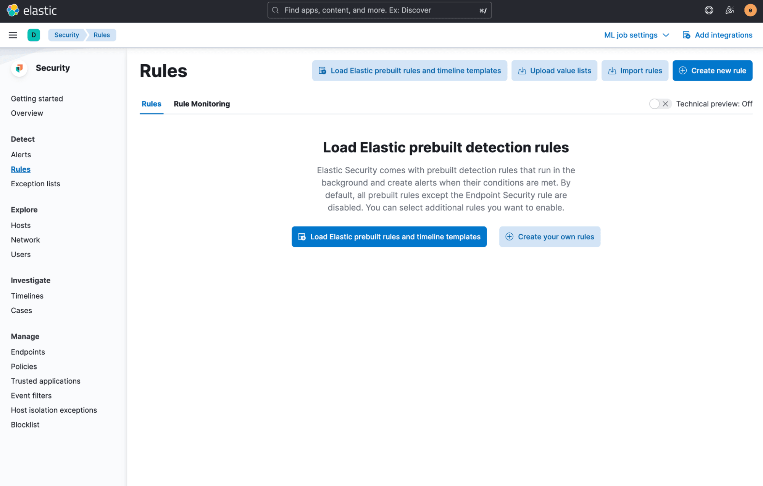This screenshot has width=763, height=486.
Task: Open Exception lists from the sidebar
Action: click(x=35, y=184)
